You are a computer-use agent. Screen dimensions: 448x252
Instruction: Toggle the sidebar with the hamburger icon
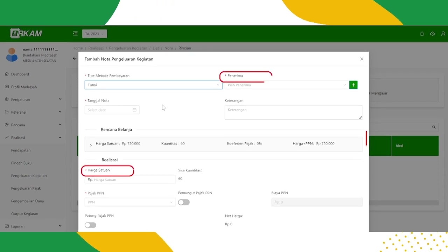click(75, 34)
